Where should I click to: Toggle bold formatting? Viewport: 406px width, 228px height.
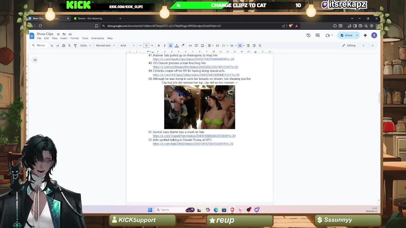coord(159,46)
